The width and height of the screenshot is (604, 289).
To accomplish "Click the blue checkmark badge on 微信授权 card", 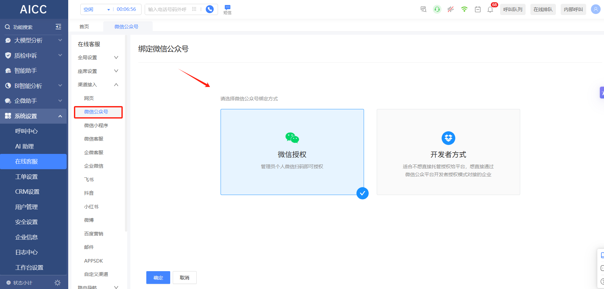I will point(362,193).
